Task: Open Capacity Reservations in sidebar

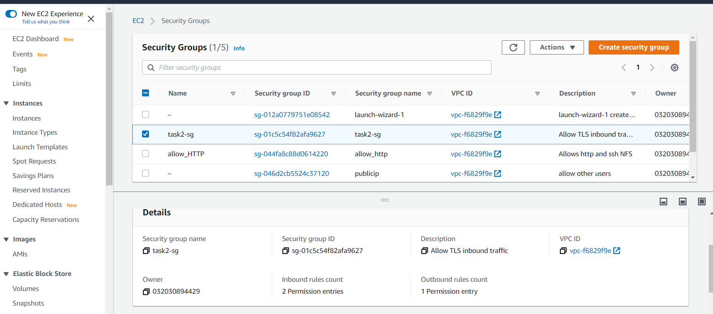Action: [x=46, y=220]
